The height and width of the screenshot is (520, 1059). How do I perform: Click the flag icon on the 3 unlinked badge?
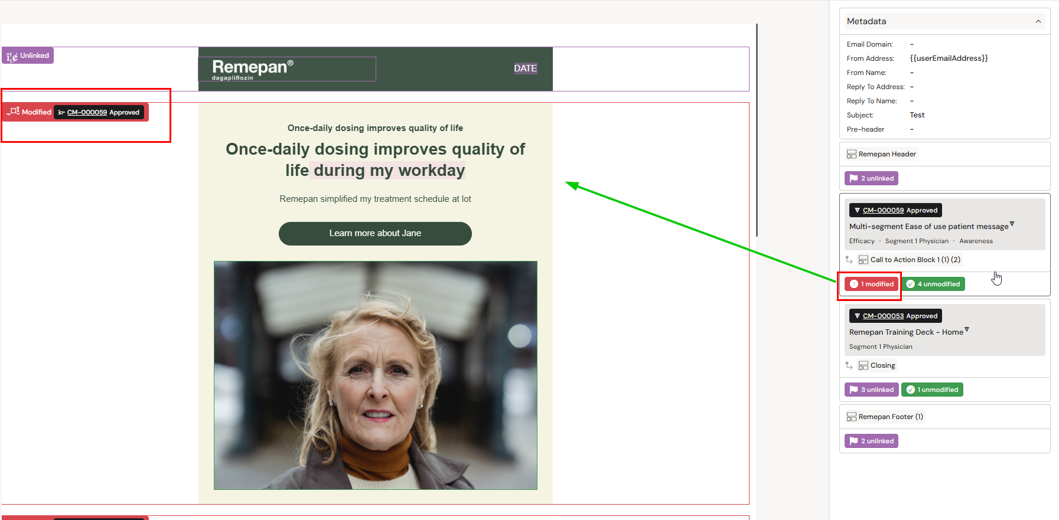(x=853, y=390)
